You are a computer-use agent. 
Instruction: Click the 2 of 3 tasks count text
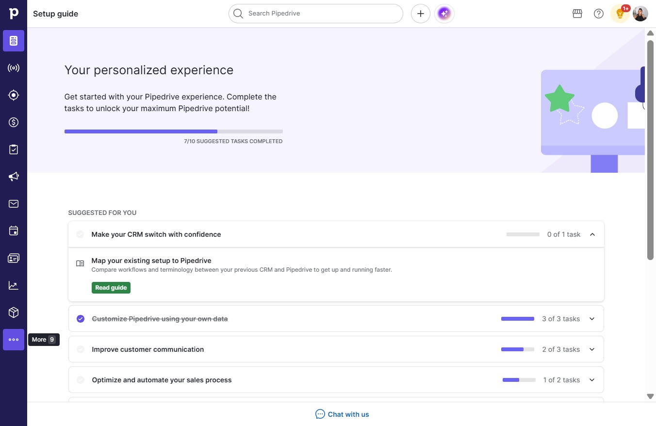click(x=561, y=349)
